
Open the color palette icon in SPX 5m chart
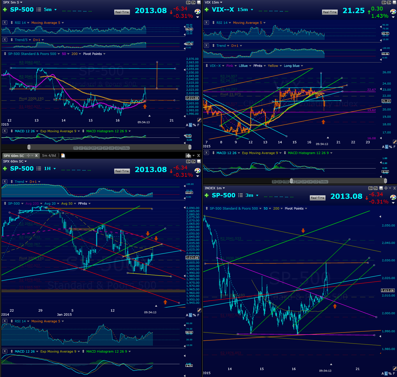tap(198, 12)
